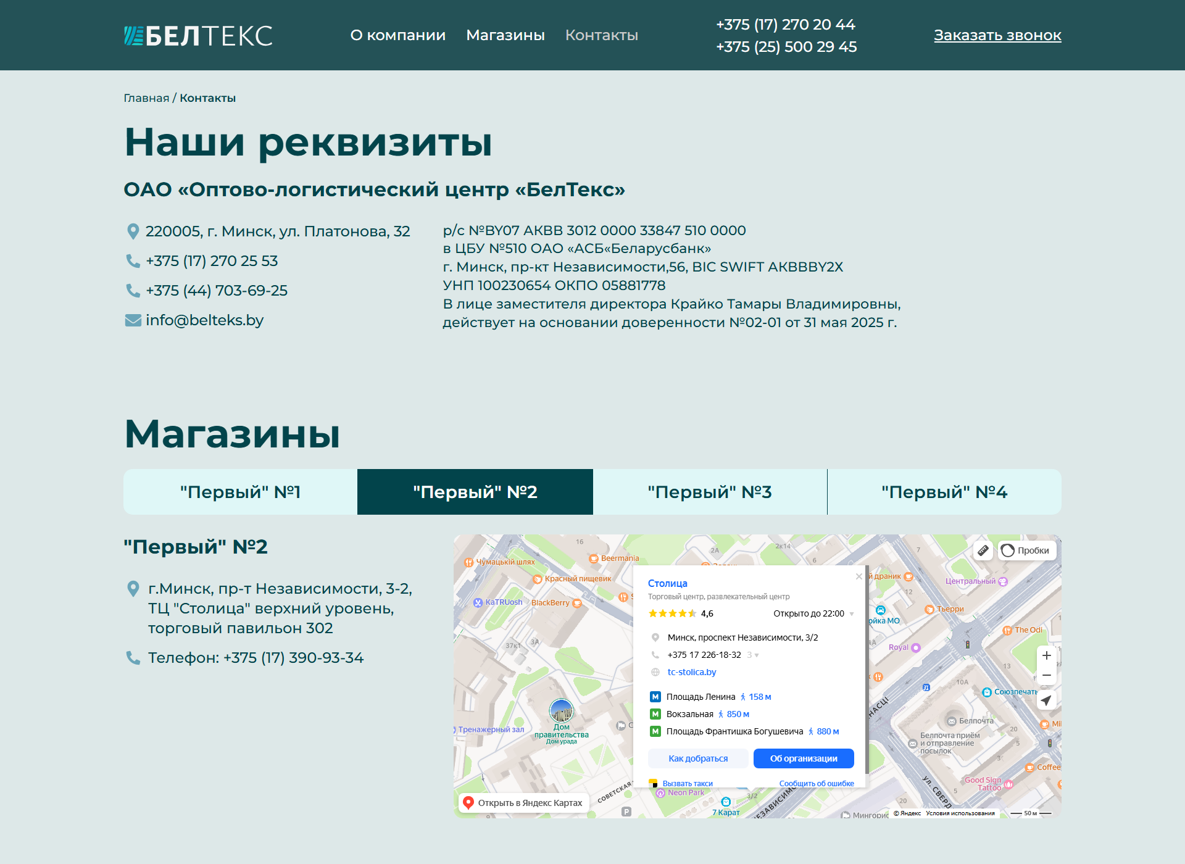
Task: Click store phone +375 (17) 390-93-34
Action: pyautogui.click(x=293, y=658)
